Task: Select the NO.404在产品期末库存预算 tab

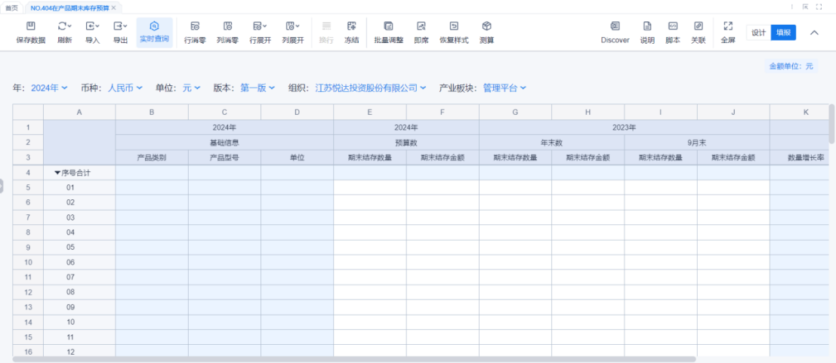Action: (69, 7)
